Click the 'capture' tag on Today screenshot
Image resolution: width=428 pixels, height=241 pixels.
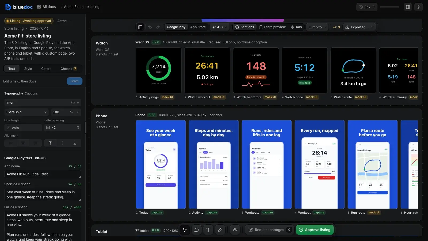click(157, 213)
